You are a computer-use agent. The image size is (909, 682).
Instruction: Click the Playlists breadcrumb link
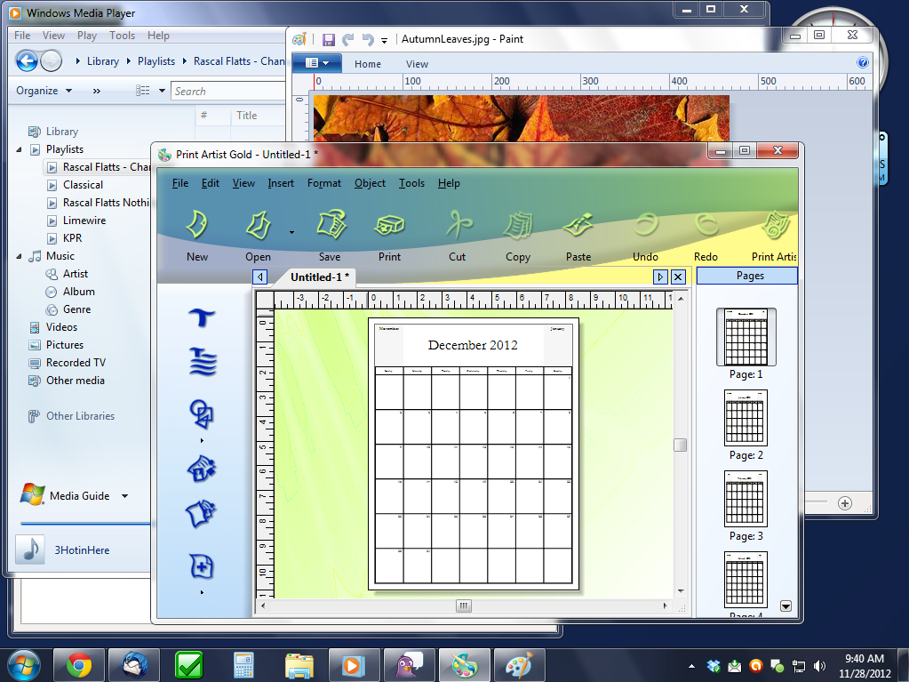(x=156, y=60)
